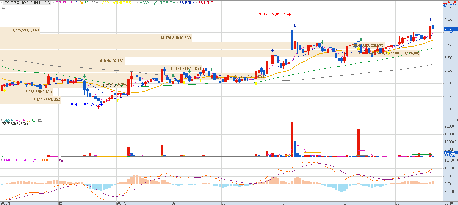
Task: Click the MACD Oscillator 12,26,9 label
Action: [x=22, y=160]
